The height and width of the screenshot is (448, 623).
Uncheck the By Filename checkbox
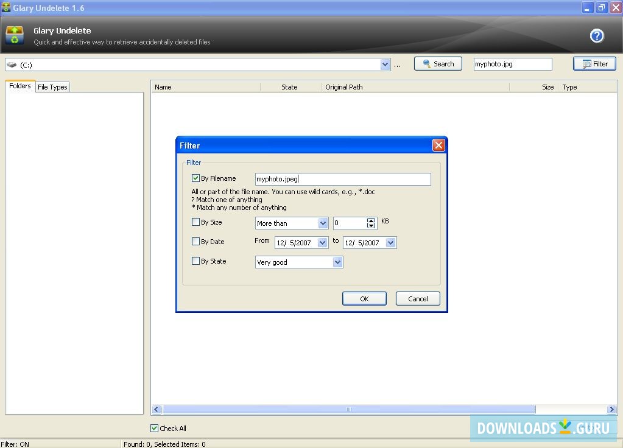(x=195, y=178)
